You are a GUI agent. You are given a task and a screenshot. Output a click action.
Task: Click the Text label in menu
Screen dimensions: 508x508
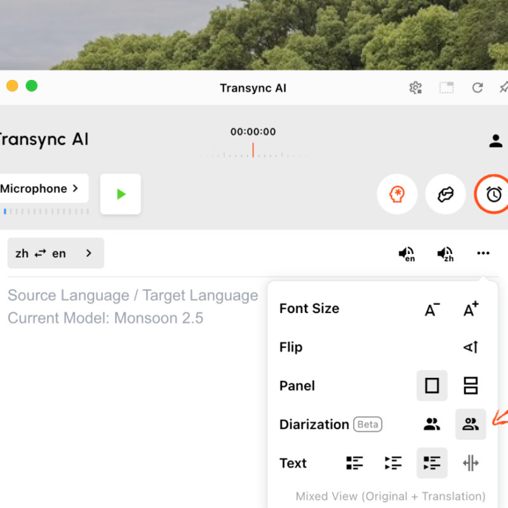[293, 463]
